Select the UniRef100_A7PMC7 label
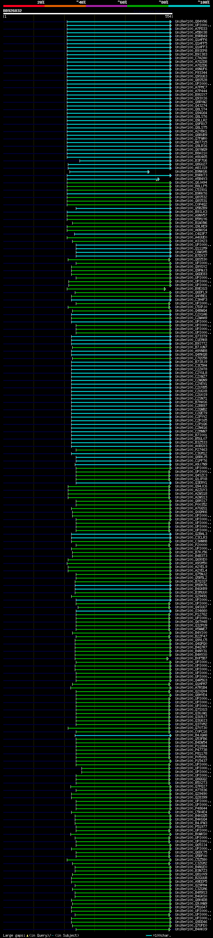Image resolution: width=213 pixels, height=938 pixels. tap(191, 88)
